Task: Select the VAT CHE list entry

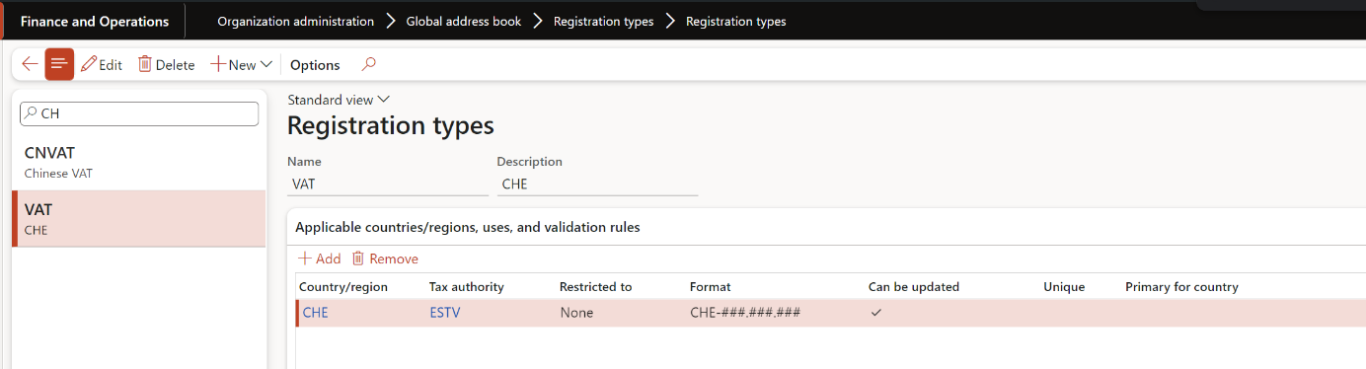Action: pos(139,219)
